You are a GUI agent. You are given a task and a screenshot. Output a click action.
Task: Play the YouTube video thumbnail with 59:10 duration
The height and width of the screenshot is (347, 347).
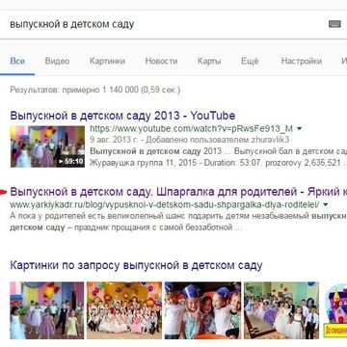pos(47,147)
